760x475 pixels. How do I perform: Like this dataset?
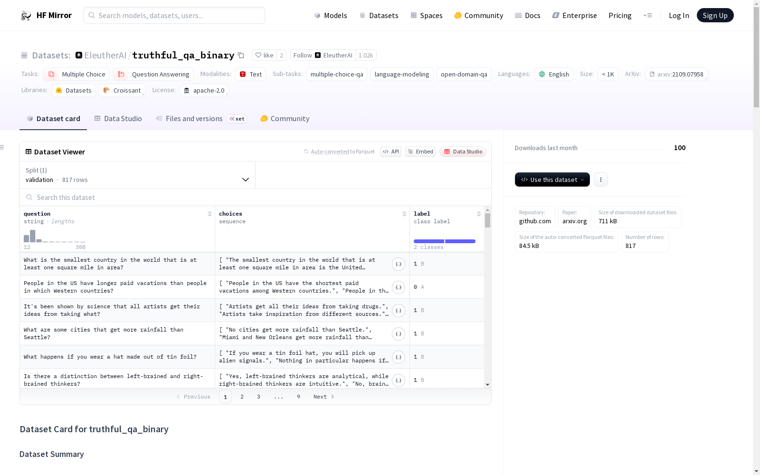click(x=264, y=56)
